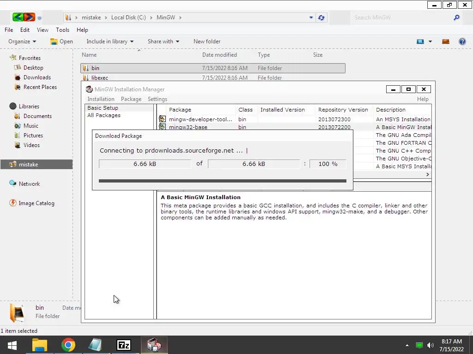The height and width of the screenshot is (354, 473).
Task: Click the volume speaker tray icon
Action: (x=431, y=345)
